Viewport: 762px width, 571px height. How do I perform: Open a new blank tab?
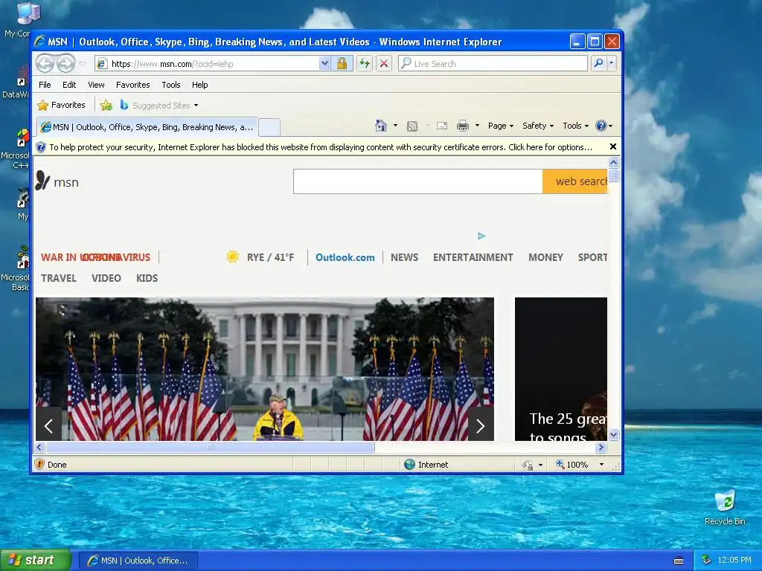coord(269,127)
